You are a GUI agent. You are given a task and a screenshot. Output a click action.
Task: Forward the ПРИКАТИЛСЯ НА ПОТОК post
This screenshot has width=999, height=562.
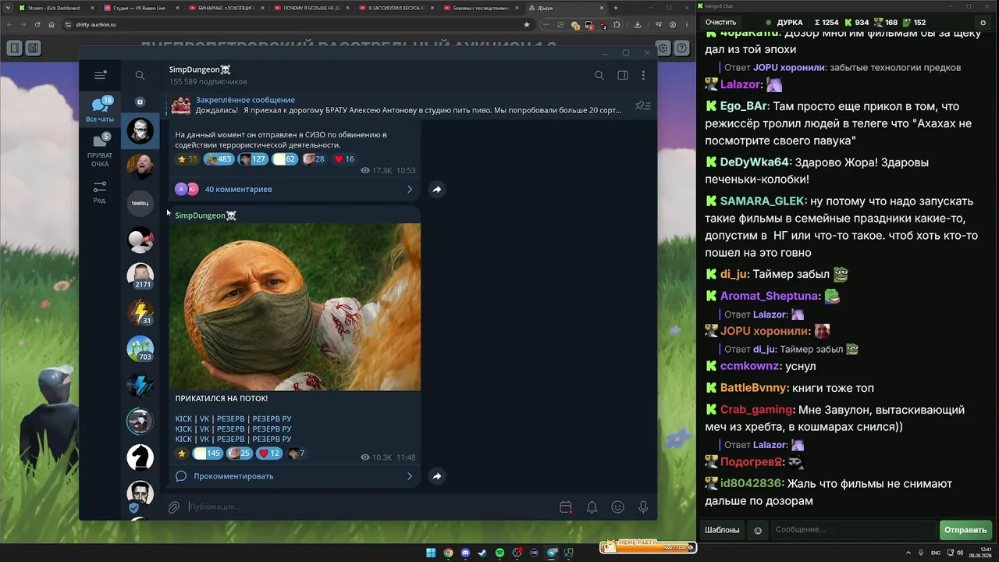(x=437, y=476)
